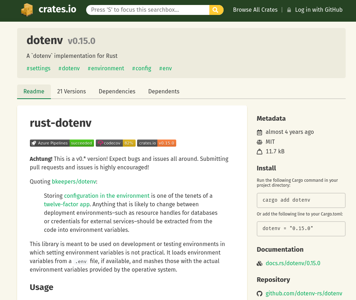Click the 11.7 kB size text

(275, 152)
